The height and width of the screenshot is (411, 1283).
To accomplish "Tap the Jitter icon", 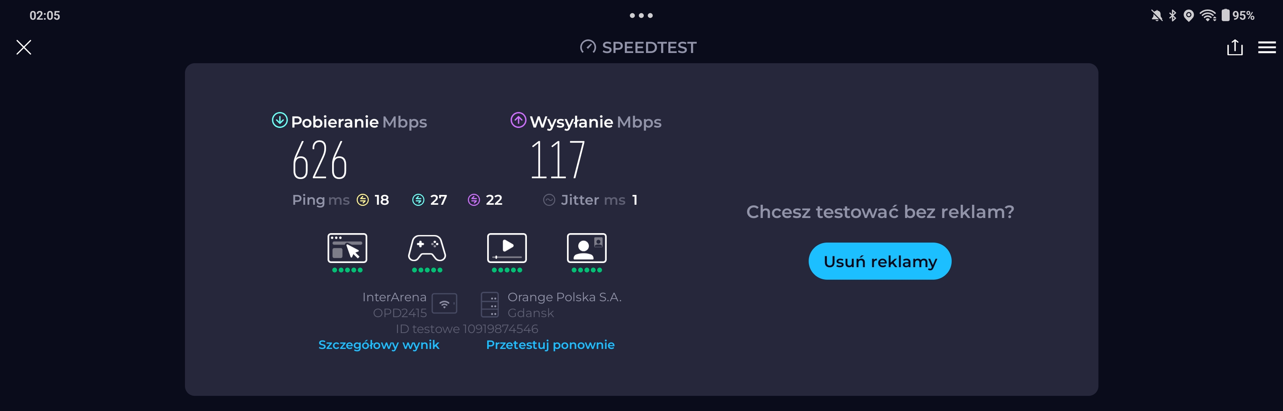I will click(549, 200).
